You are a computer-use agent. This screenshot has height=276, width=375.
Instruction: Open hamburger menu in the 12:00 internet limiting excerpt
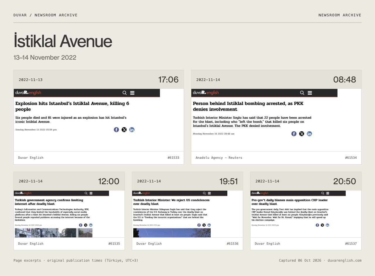(x=91, y=193)
